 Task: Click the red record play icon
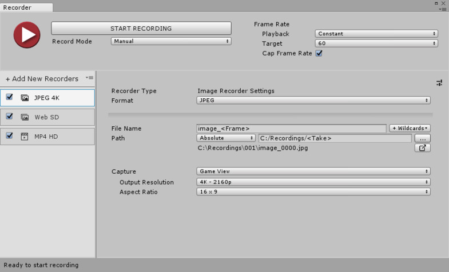(26, 35)
